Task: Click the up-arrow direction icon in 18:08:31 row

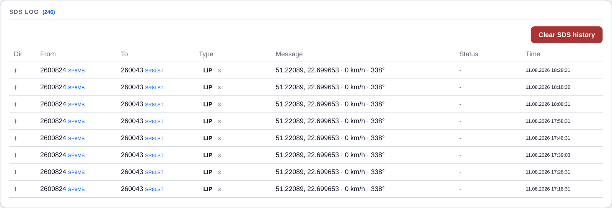Action: point(15,104)
